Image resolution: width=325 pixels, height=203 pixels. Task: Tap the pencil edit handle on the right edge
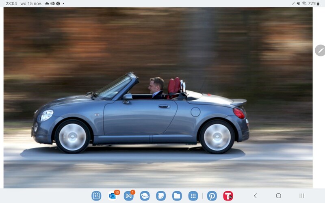coord(320,50)
